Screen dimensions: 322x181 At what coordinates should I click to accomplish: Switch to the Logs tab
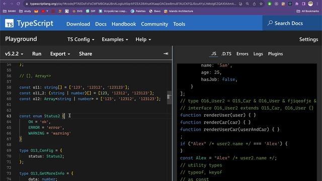click(258, 54)
